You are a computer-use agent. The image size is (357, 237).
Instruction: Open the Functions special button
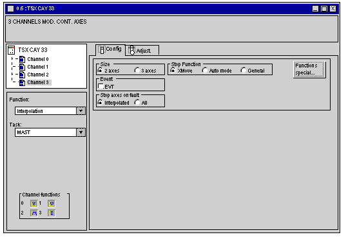[x=309, y=69]
